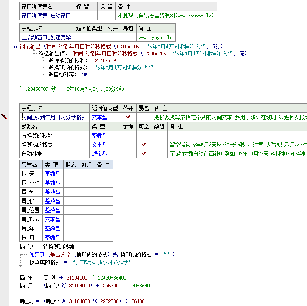307x306 pixels.
Task: Click 静态 cell for variable 局_天
Action: pyautogui.click(x=71, y=174)
